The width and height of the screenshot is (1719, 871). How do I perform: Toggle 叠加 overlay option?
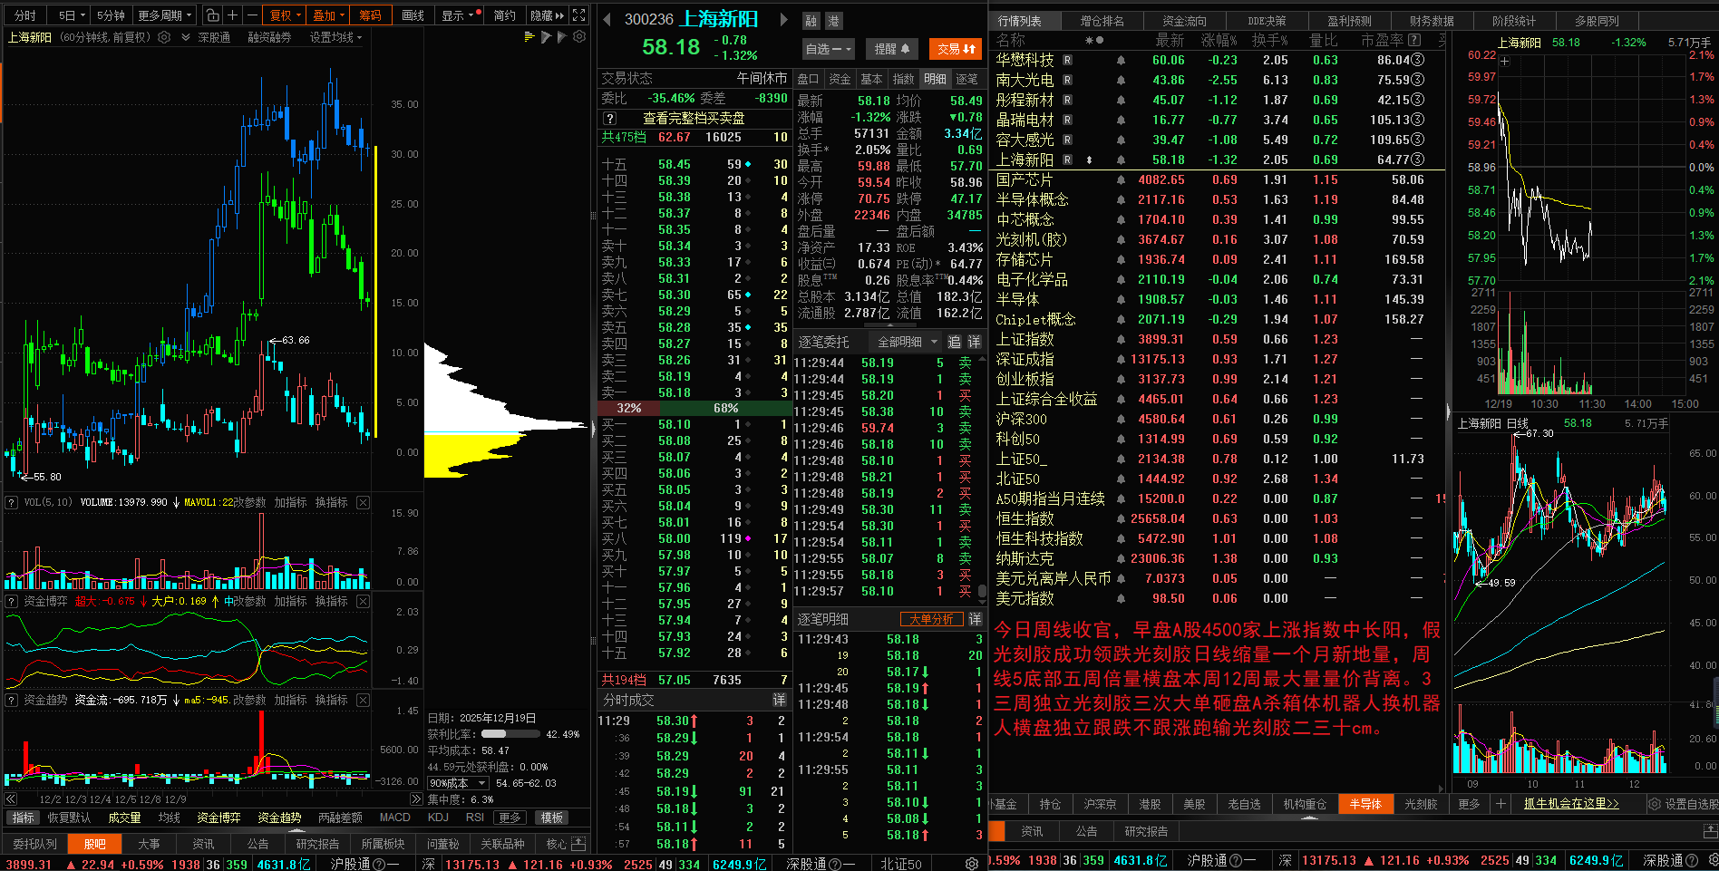pos(328,15)
